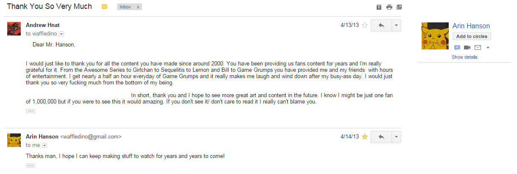This screenshot has width=517, height=174.
Task: Click the yellow importance label marker
Action: (x=105, y=7)
